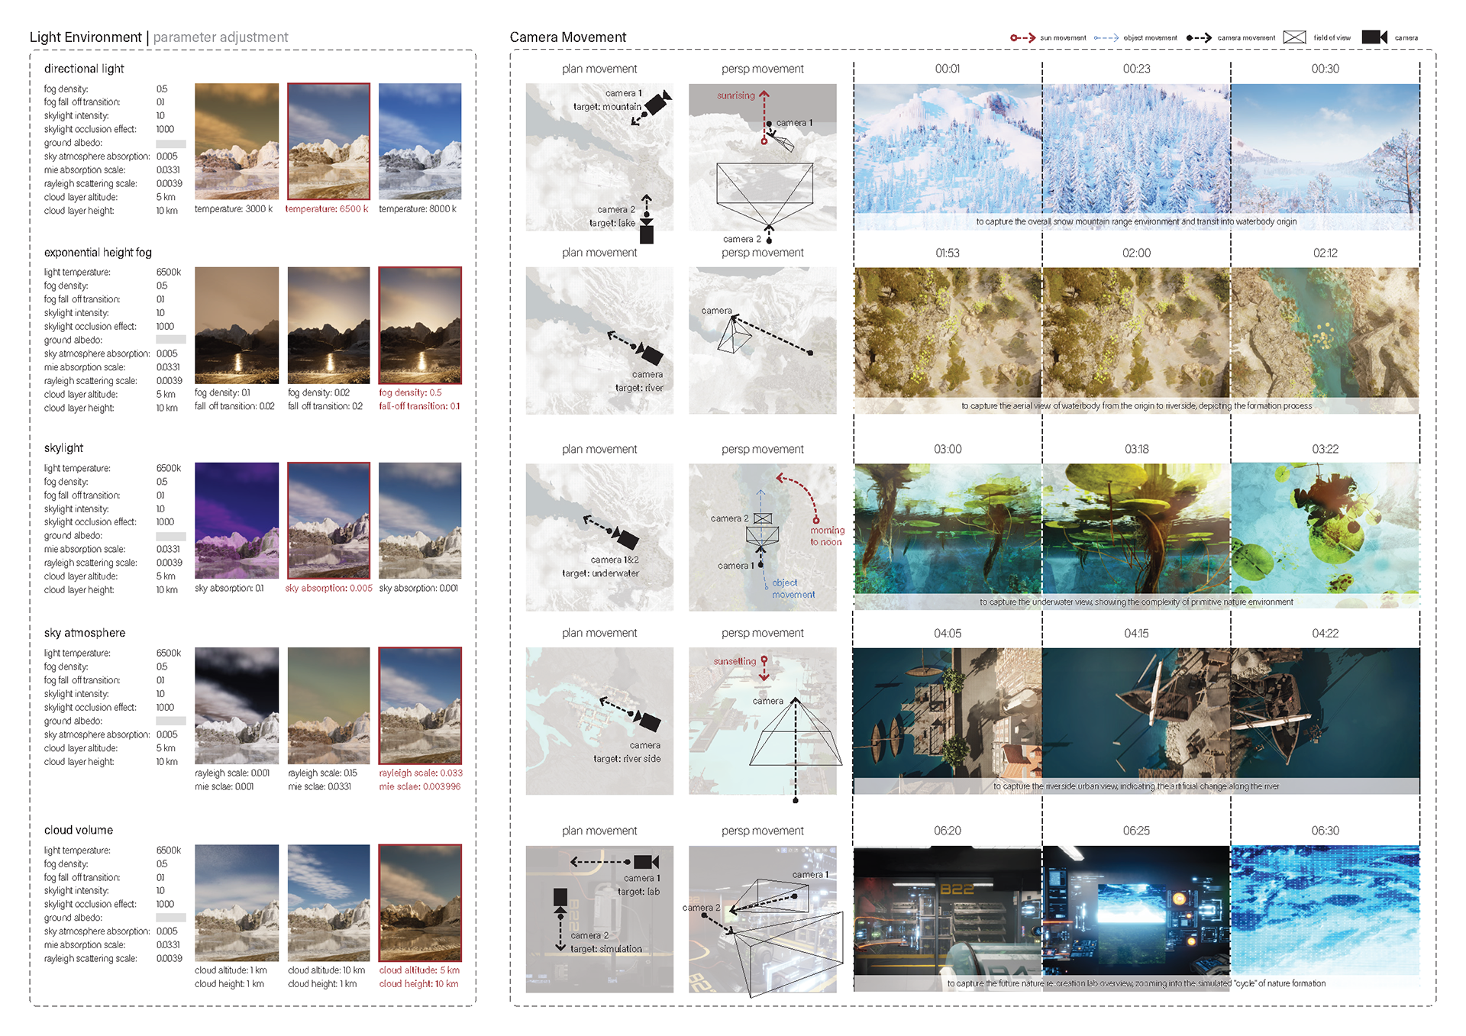Open the 06:30 simulation frame
This screenshot has width=1466, height=1036.
click(1326, 918)
